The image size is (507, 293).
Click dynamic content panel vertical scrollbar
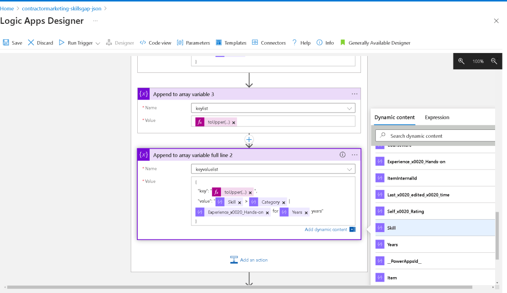click(497, 235)
